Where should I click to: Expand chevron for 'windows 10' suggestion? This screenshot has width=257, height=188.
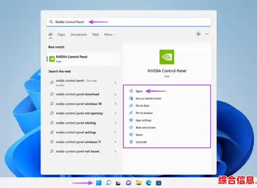pos(116,104)
